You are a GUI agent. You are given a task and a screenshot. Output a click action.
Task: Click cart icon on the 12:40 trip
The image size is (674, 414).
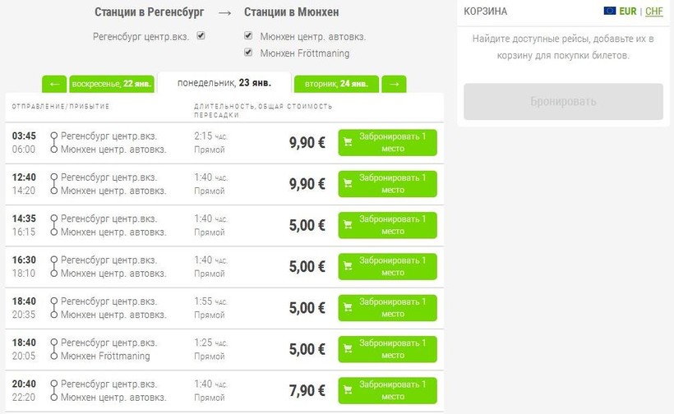click(x=347, y=184)
